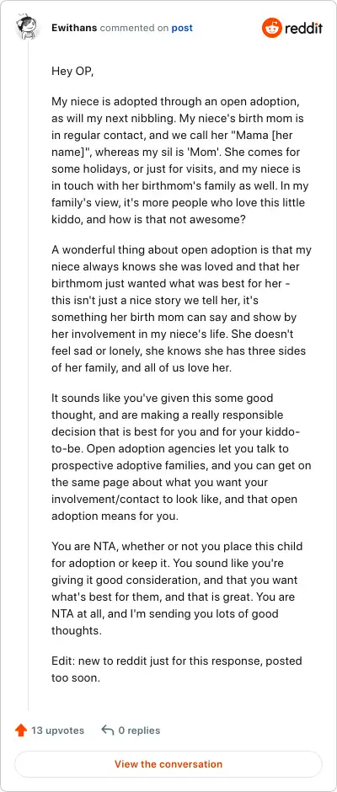This screenshot has height=792, width=337.
Task: Click the "commented on" header text
Action: pos(134,28)
